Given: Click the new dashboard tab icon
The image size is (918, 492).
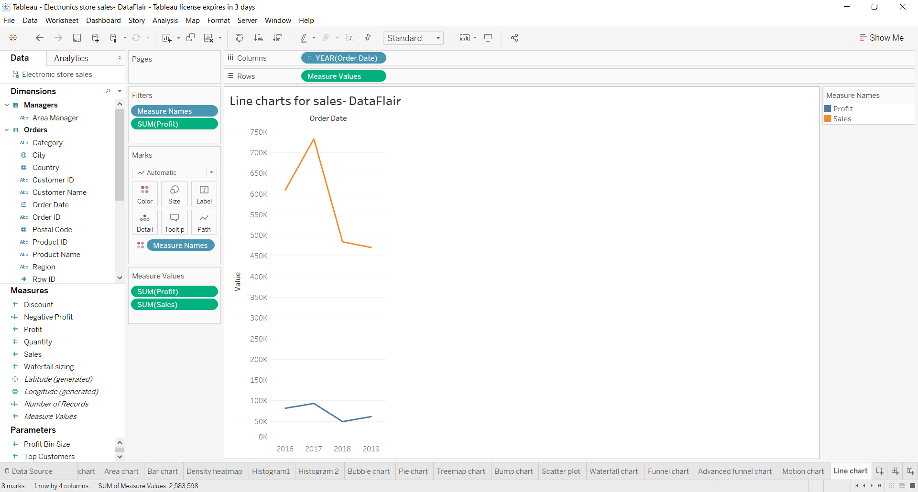Looking at the screenshot, I should 895,471.
